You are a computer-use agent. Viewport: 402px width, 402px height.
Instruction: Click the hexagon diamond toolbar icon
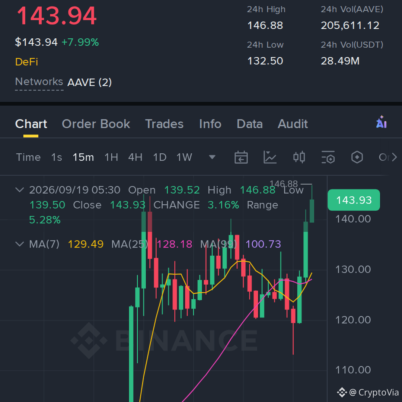click(357, 157)
